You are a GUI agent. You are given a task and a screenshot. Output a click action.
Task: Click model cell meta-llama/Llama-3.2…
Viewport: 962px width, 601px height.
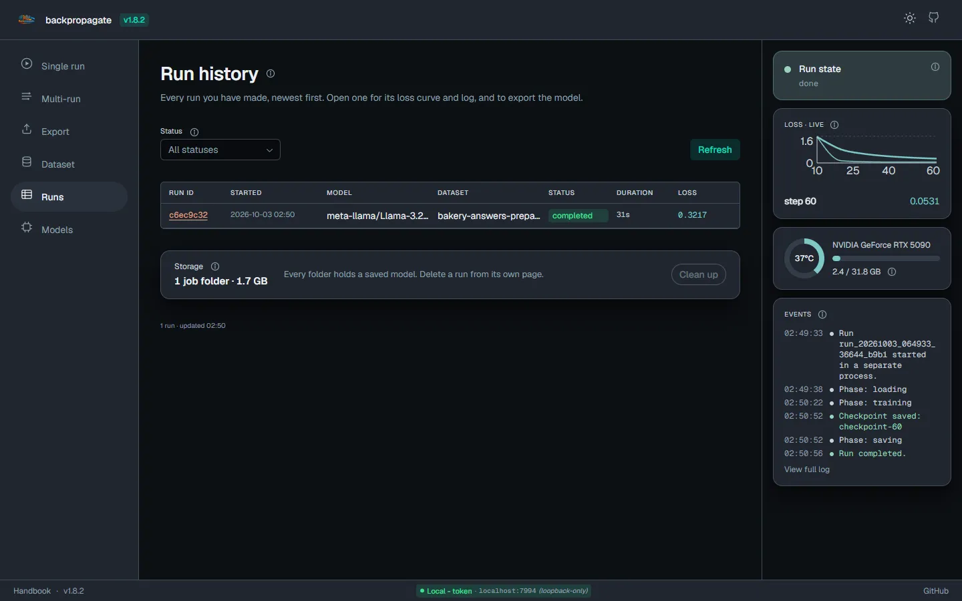point(377,216)
